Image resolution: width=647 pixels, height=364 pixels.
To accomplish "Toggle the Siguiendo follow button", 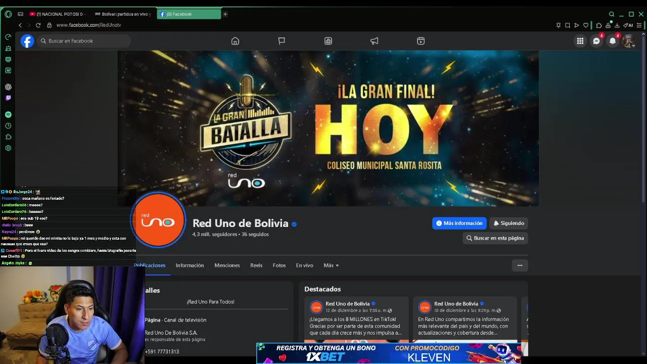I will (509, 223).
